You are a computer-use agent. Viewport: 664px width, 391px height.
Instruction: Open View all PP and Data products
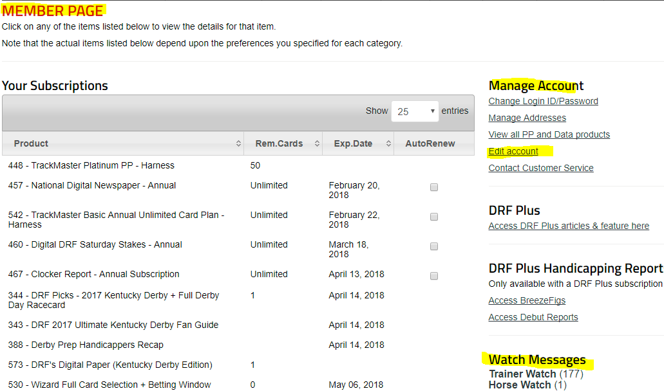(549, 134)
